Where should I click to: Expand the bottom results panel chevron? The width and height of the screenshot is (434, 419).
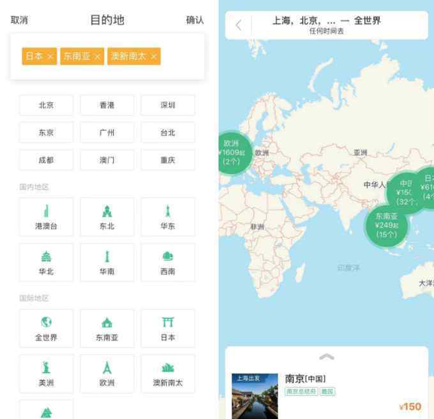pyautogui.click(x=326, y=357)
